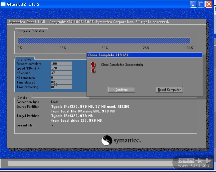Click the Clone Complete (1912) dialog title bar
Screen dimensions: 216x172
[x=144, y=55]
